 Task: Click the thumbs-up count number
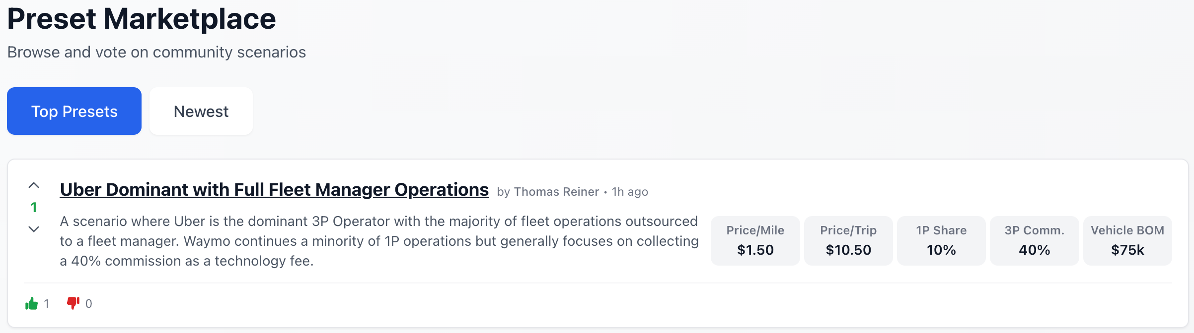coord(46,304)
